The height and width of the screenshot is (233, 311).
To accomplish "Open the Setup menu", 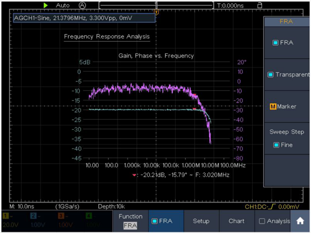I will point(201,221).
